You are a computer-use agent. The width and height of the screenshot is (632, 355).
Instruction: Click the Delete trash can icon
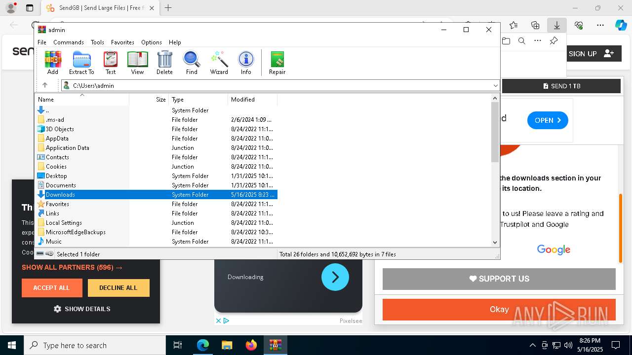pos(164,63)
